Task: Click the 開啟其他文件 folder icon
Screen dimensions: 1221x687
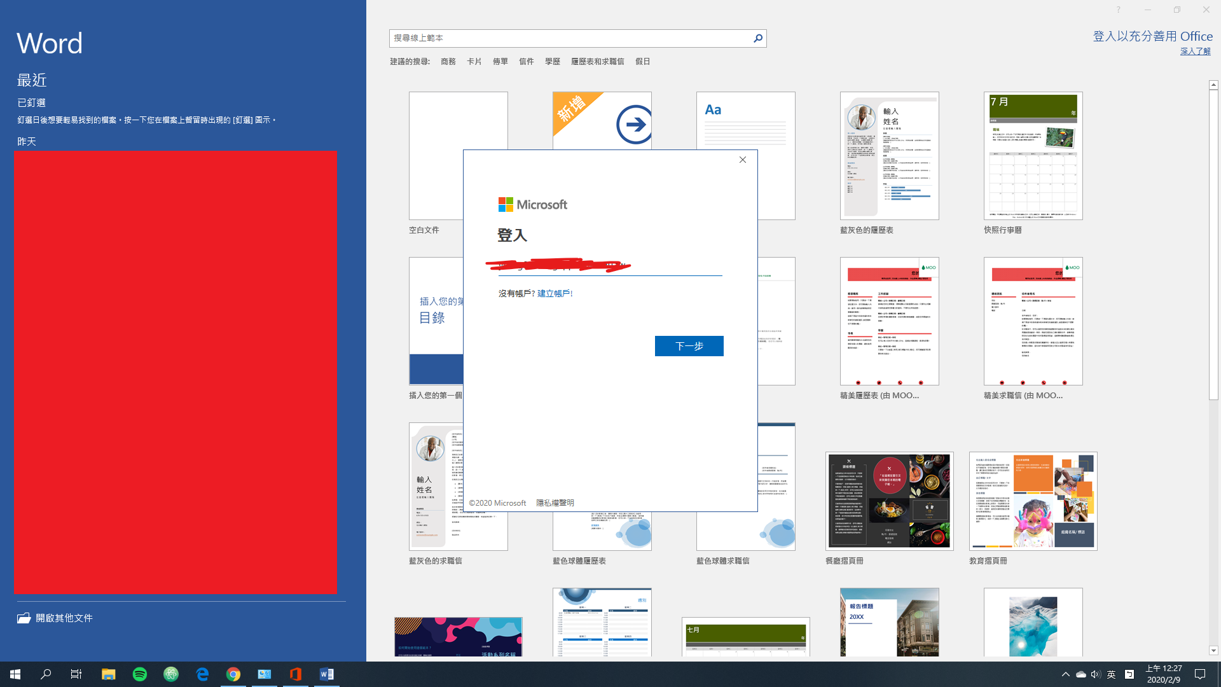Action: (24, 618)
